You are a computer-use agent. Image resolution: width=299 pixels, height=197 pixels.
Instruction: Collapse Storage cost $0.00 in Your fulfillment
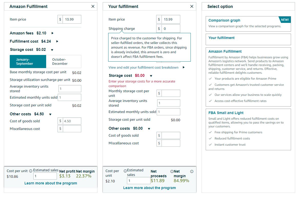click(x=151, y=76)
